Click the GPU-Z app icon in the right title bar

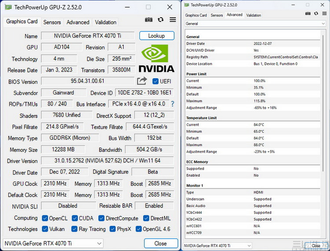[x=187, y=5]
